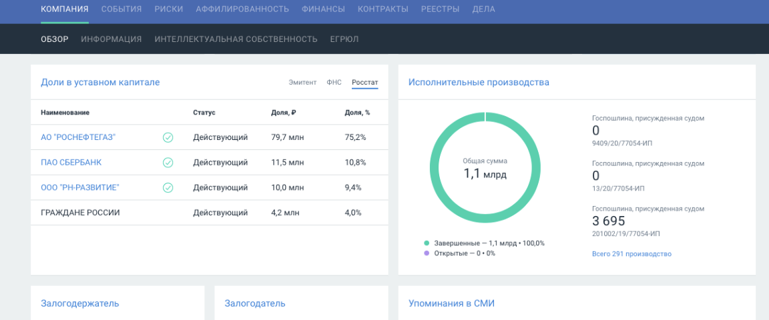769x320 pixels.
Task: Open Доли в уставном капитале heading
Action: coord(100,82)
